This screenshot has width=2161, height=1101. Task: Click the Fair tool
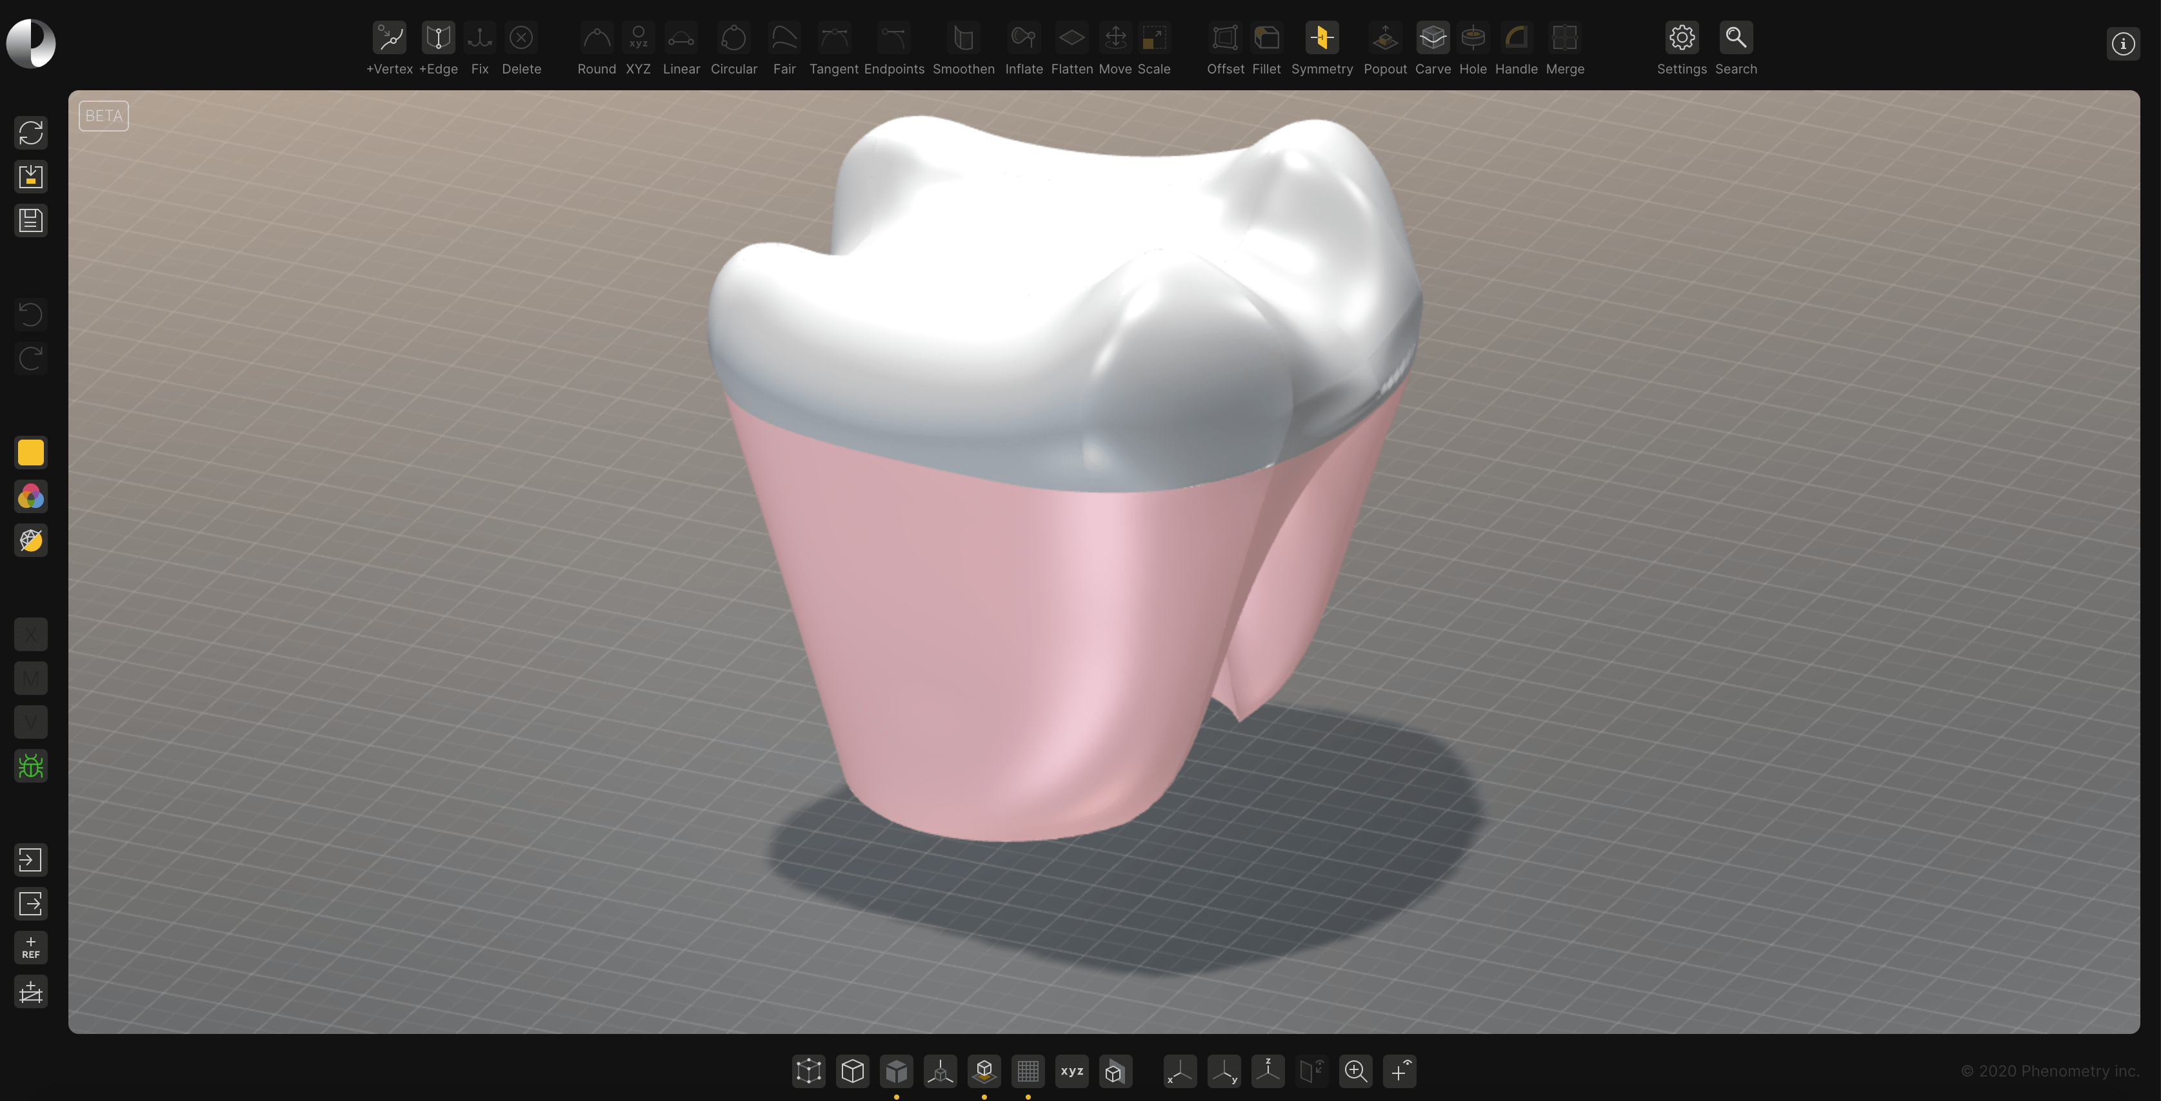coord(784,38)
